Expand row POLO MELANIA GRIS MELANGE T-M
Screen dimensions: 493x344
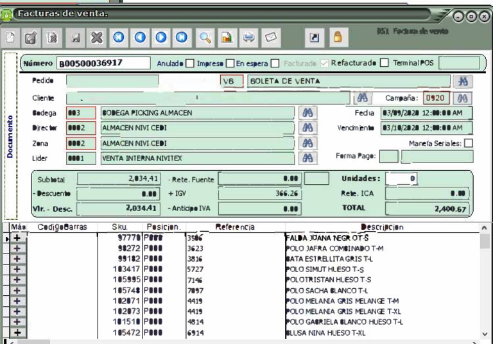click(17, 301)
